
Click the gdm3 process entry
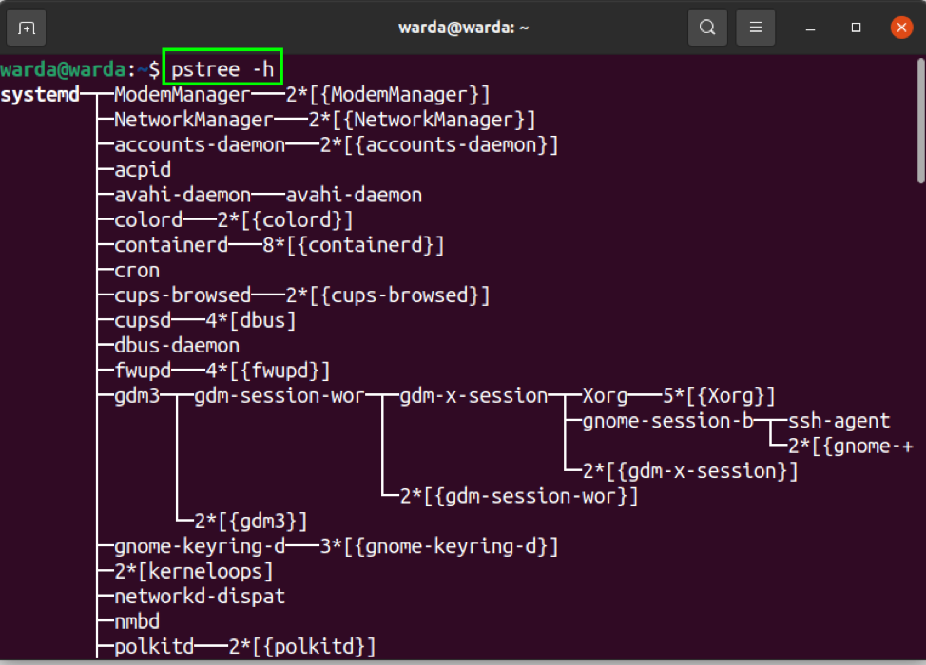tap(137, 395)
